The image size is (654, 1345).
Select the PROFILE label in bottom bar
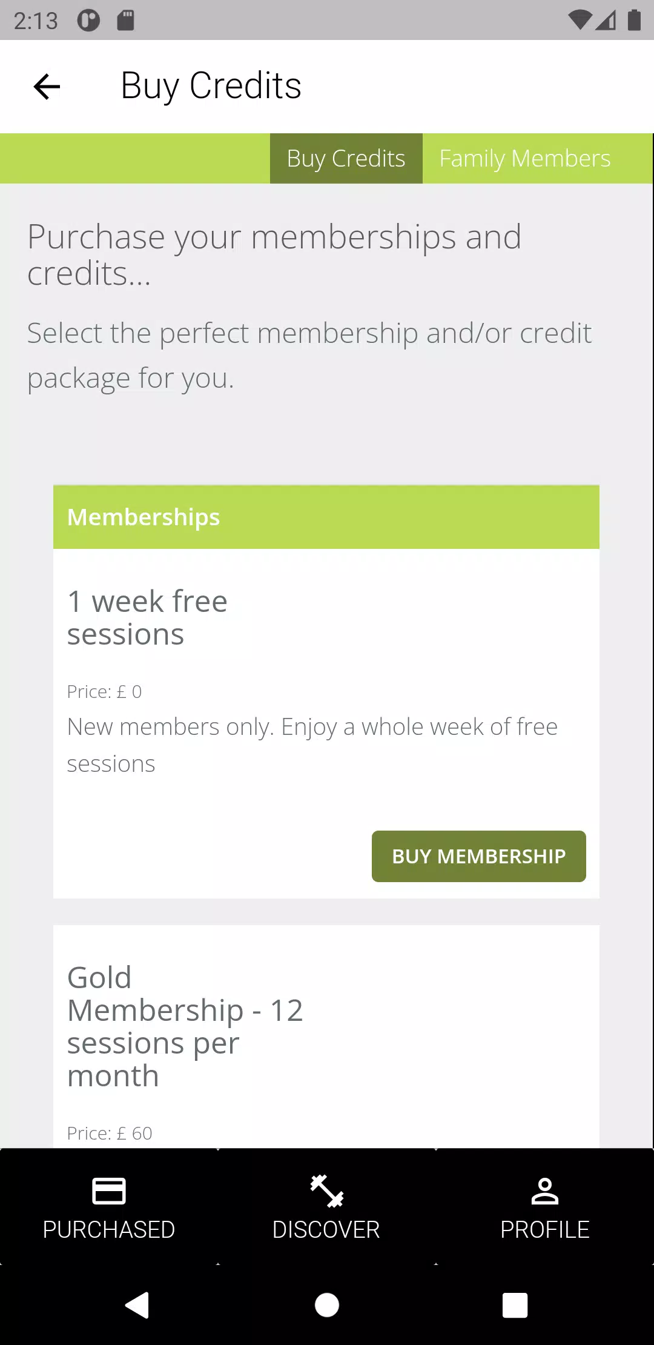545,1229
